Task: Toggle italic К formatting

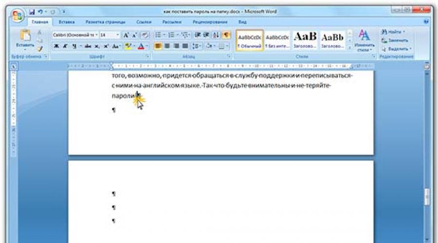Action: (65, 46)
